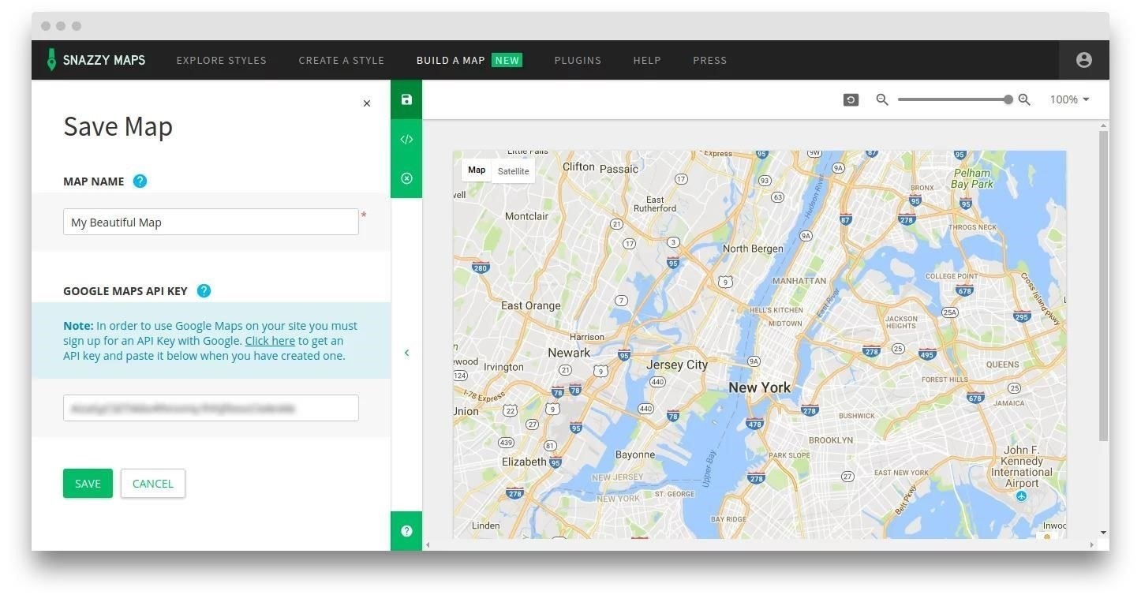
Task: Click horizontal scroll left arrow
Action: pos(428,544)
